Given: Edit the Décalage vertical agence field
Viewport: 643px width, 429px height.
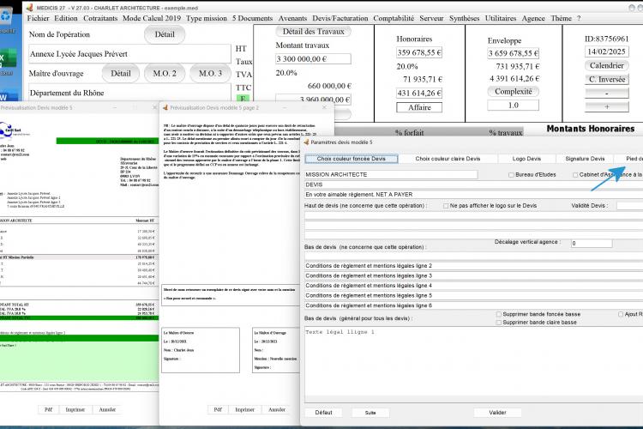Looking at the screenshot, I should coord(592,243).
